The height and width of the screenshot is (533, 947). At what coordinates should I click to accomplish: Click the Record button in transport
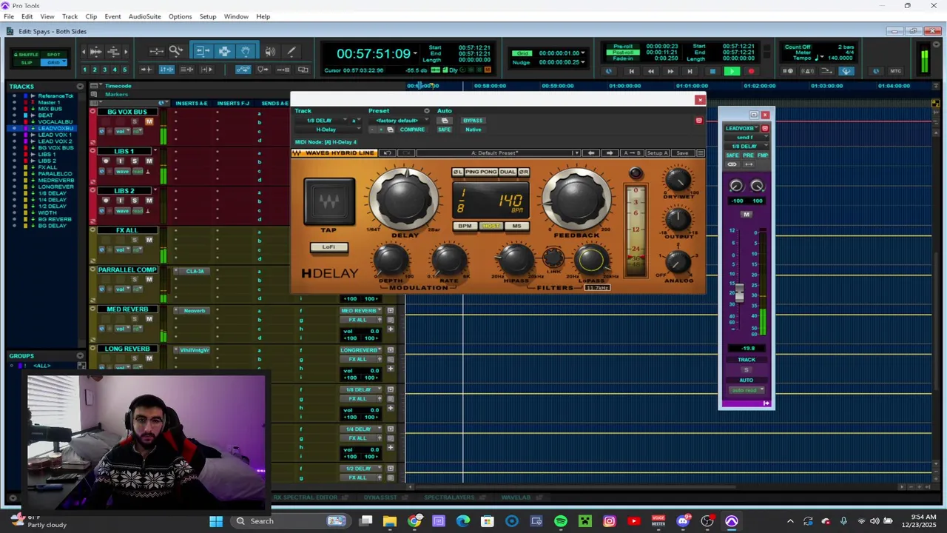[x=751, y=71]
